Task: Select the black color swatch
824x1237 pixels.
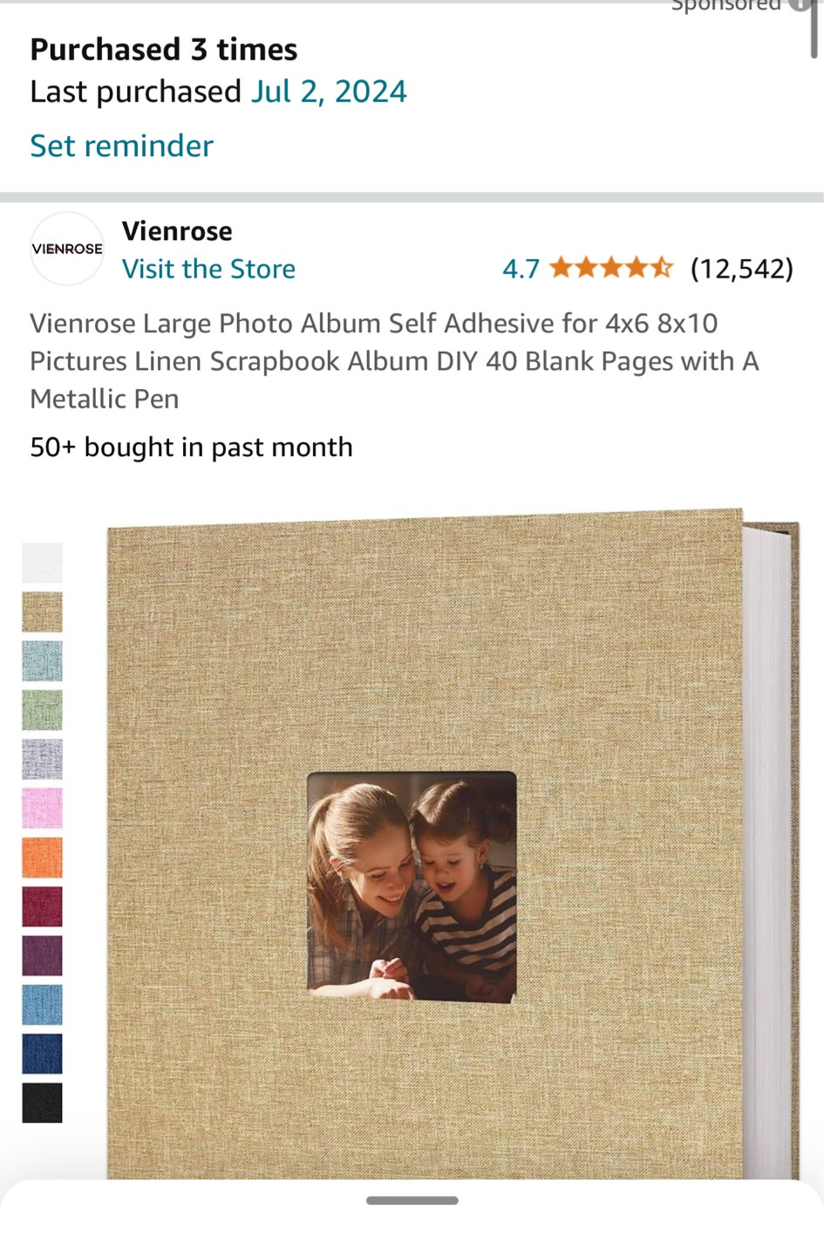Action: (x=42, y=1103)
